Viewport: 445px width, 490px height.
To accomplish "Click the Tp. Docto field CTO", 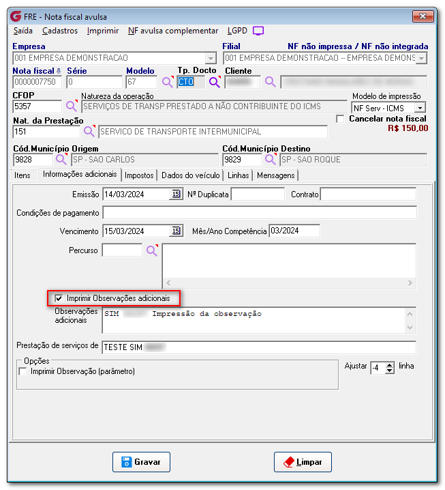I will click(x=191, y=82).
